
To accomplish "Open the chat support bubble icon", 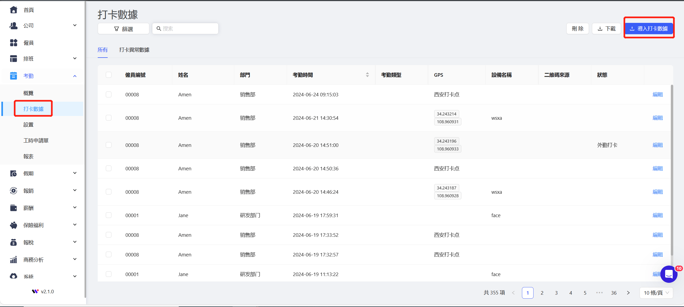I will click(x=669, y=274).
